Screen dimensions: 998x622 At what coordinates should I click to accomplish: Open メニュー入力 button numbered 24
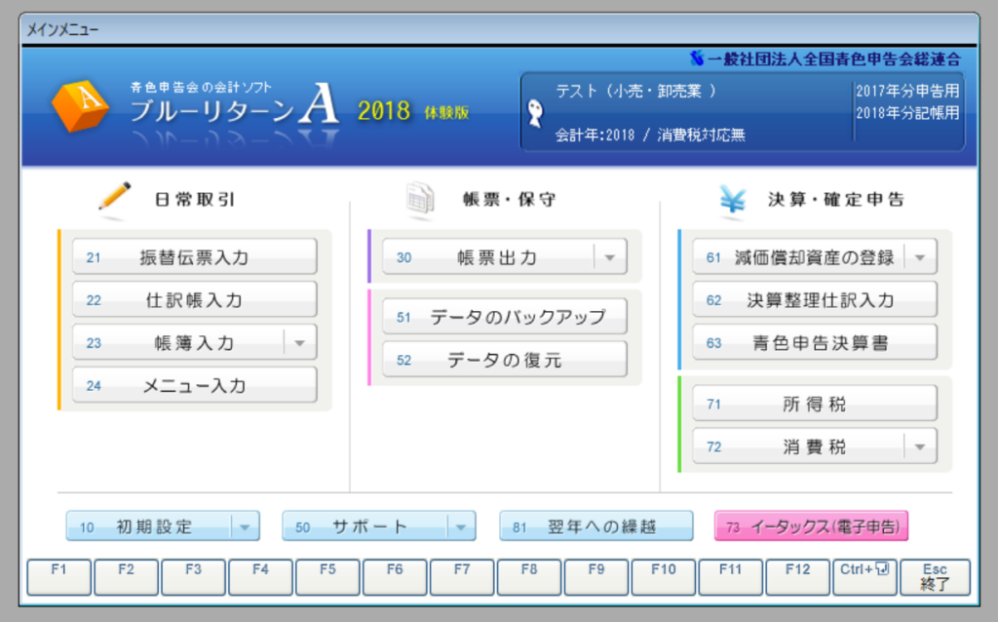pyautogui.click(x=194, y=385)
